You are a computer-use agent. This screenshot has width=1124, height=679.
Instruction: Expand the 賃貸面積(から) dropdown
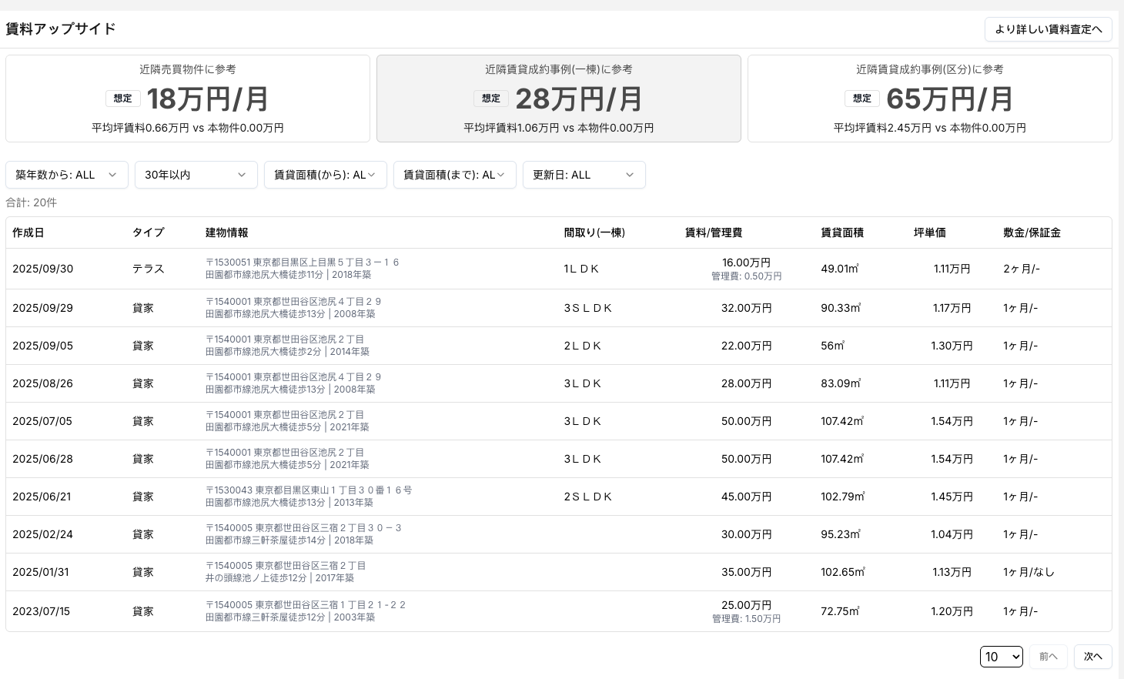[325, 175]
